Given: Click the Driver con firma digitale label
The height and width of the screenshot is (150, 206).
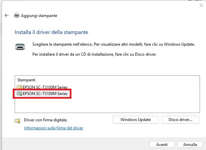Looking at the screenshot, I should (46, 120).
